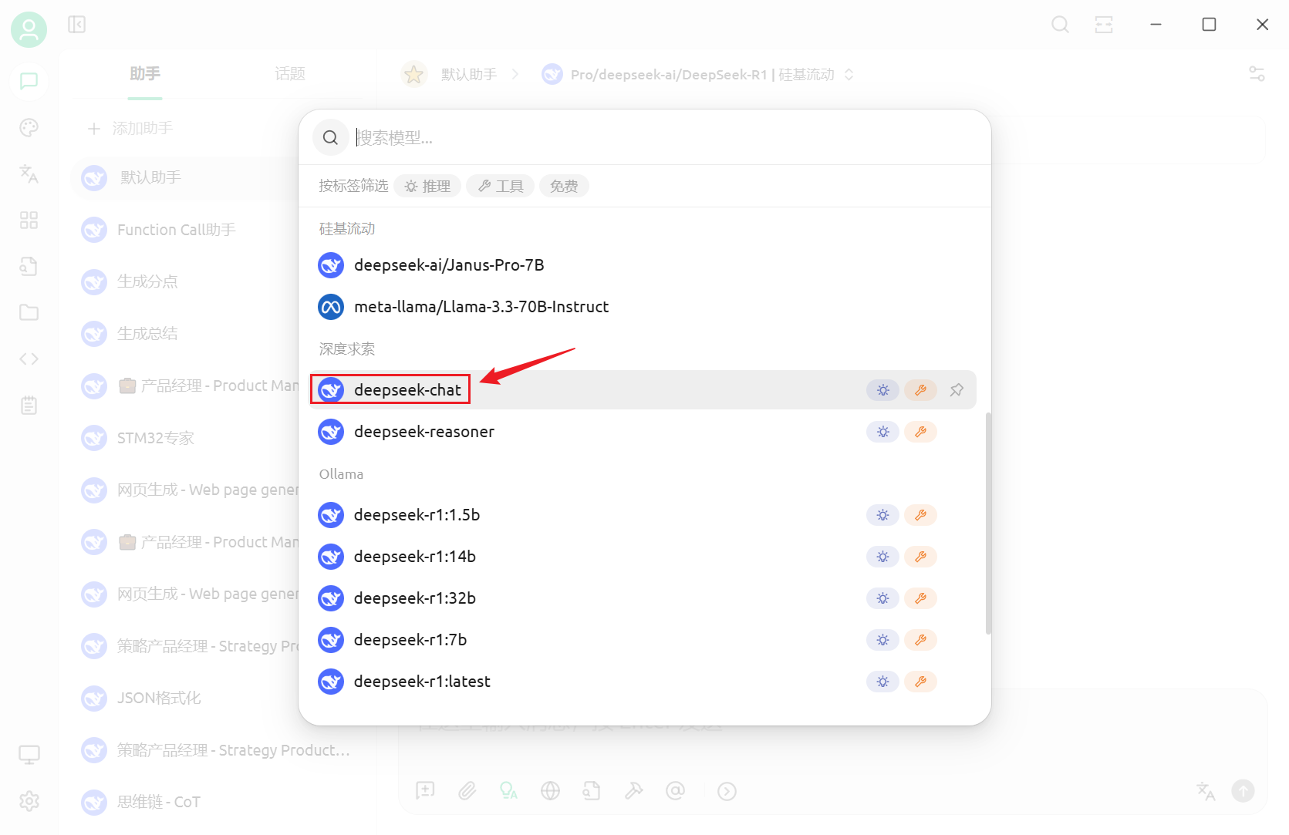
Task: Toggle the 工具 tag filter
Action: [501, 186]
